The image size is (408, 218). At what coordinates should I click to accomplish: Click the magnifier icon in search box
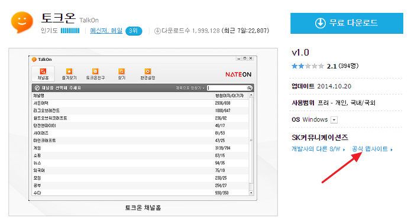[x=250, y=88]
